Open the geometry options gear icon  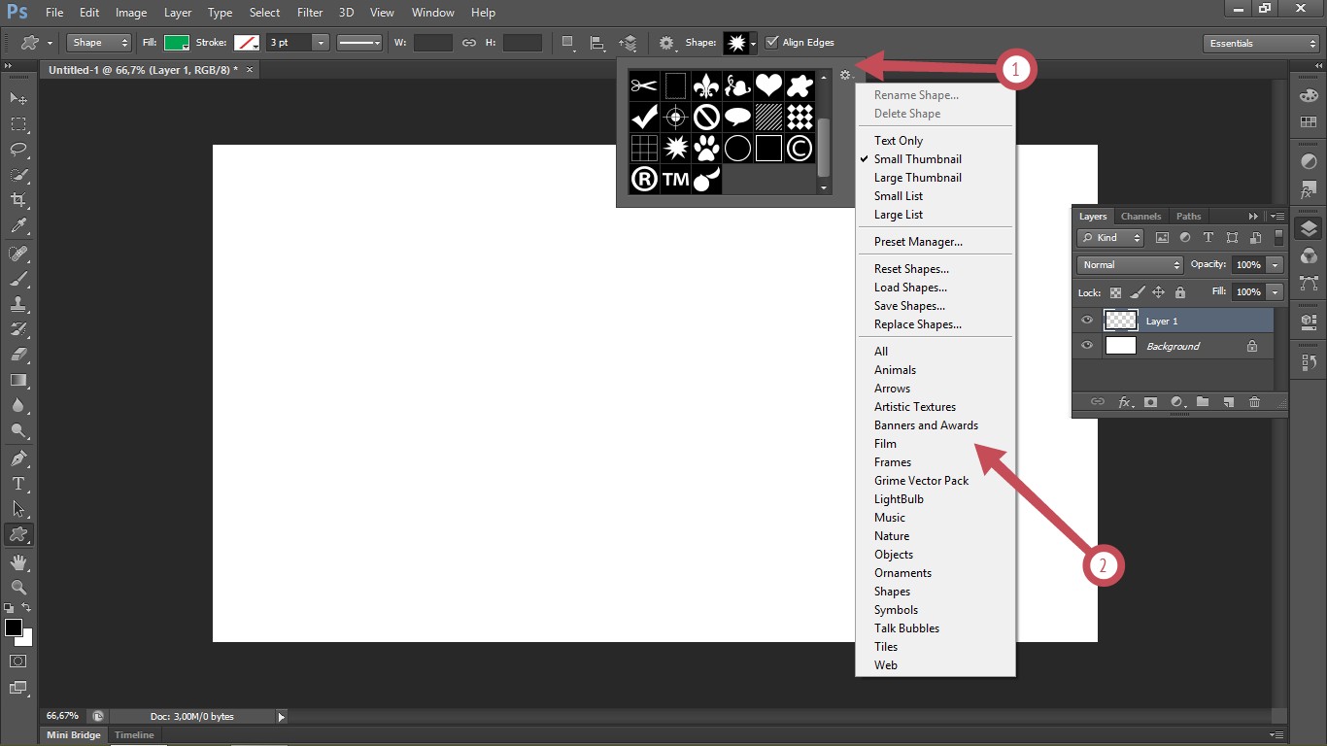667,43
